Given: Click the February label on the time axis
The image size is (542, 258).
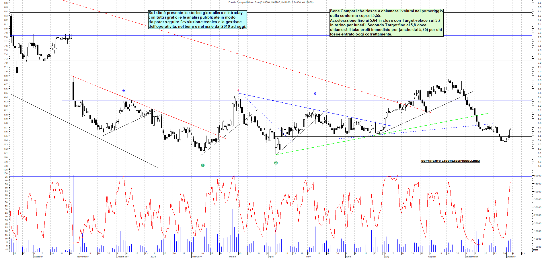Looking at the screenshot, I should [x=197, y=257].
